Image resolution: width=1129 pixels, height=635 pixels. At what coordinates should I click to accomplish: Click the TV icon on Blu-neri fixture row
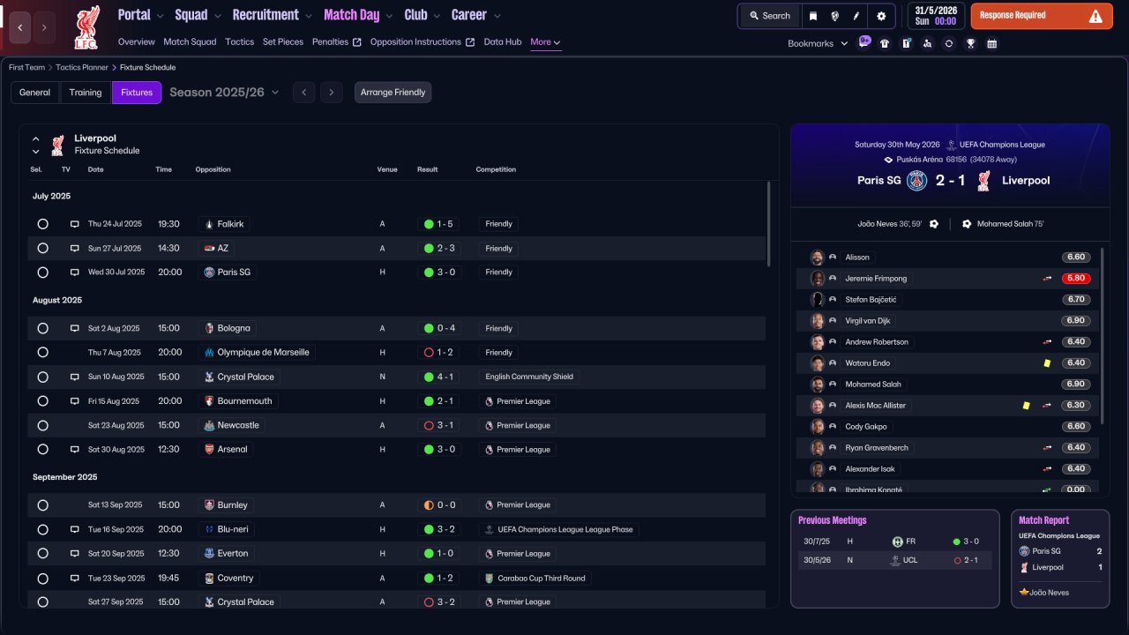pyautogui.click(x=75, y=529)
